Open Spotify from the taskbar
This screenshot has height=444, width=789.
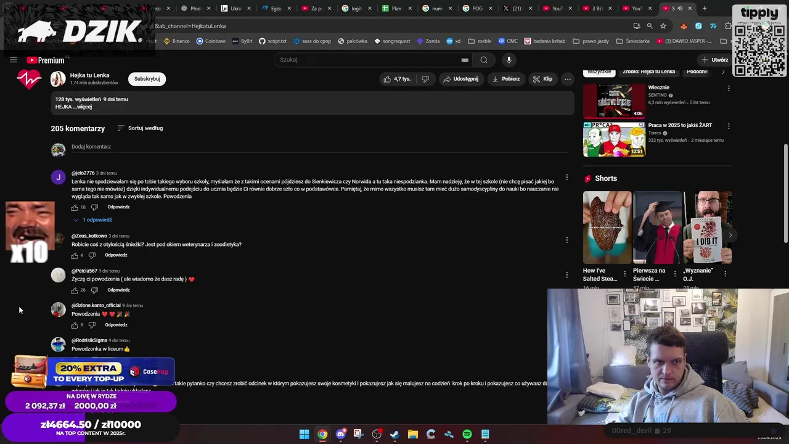[x=467, y=434]
